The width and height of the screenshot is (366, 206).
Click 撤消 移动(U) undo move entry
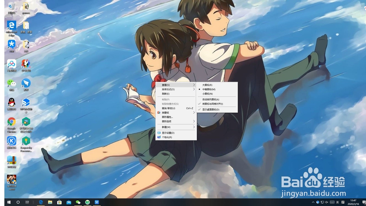tap(176, 108)
